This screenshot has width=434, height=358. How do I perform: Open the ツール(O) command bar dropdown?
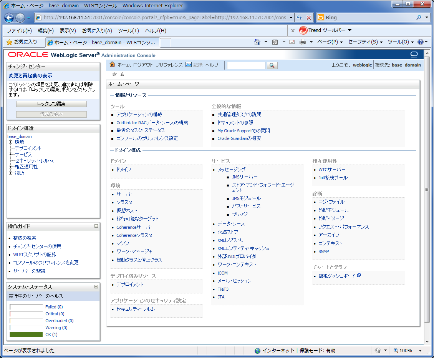pyautogui.click(x=401, y=42)
